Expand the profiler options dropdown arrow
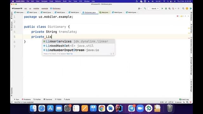Viewport: 203px width, 114px height. (x=175, y=9)
